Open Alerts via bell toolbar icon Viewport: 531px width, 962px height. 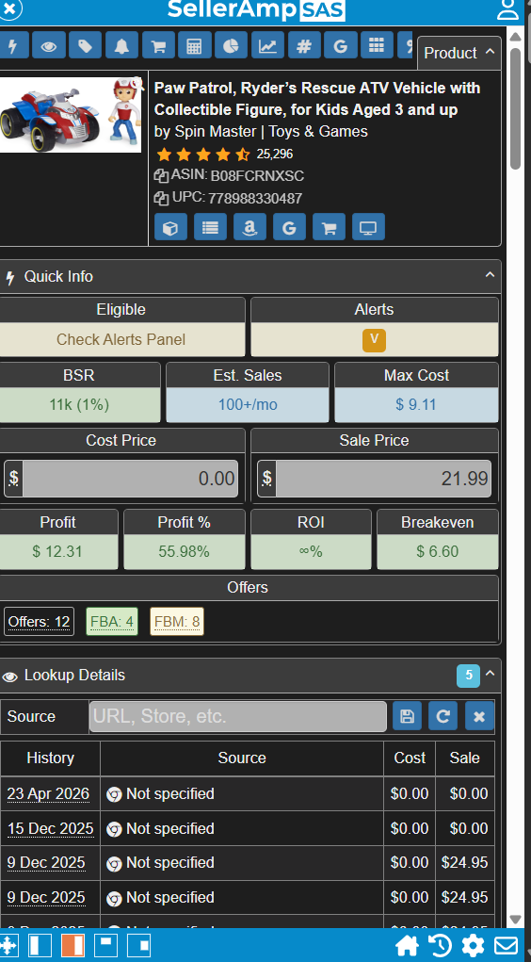[x=121, y=45]
